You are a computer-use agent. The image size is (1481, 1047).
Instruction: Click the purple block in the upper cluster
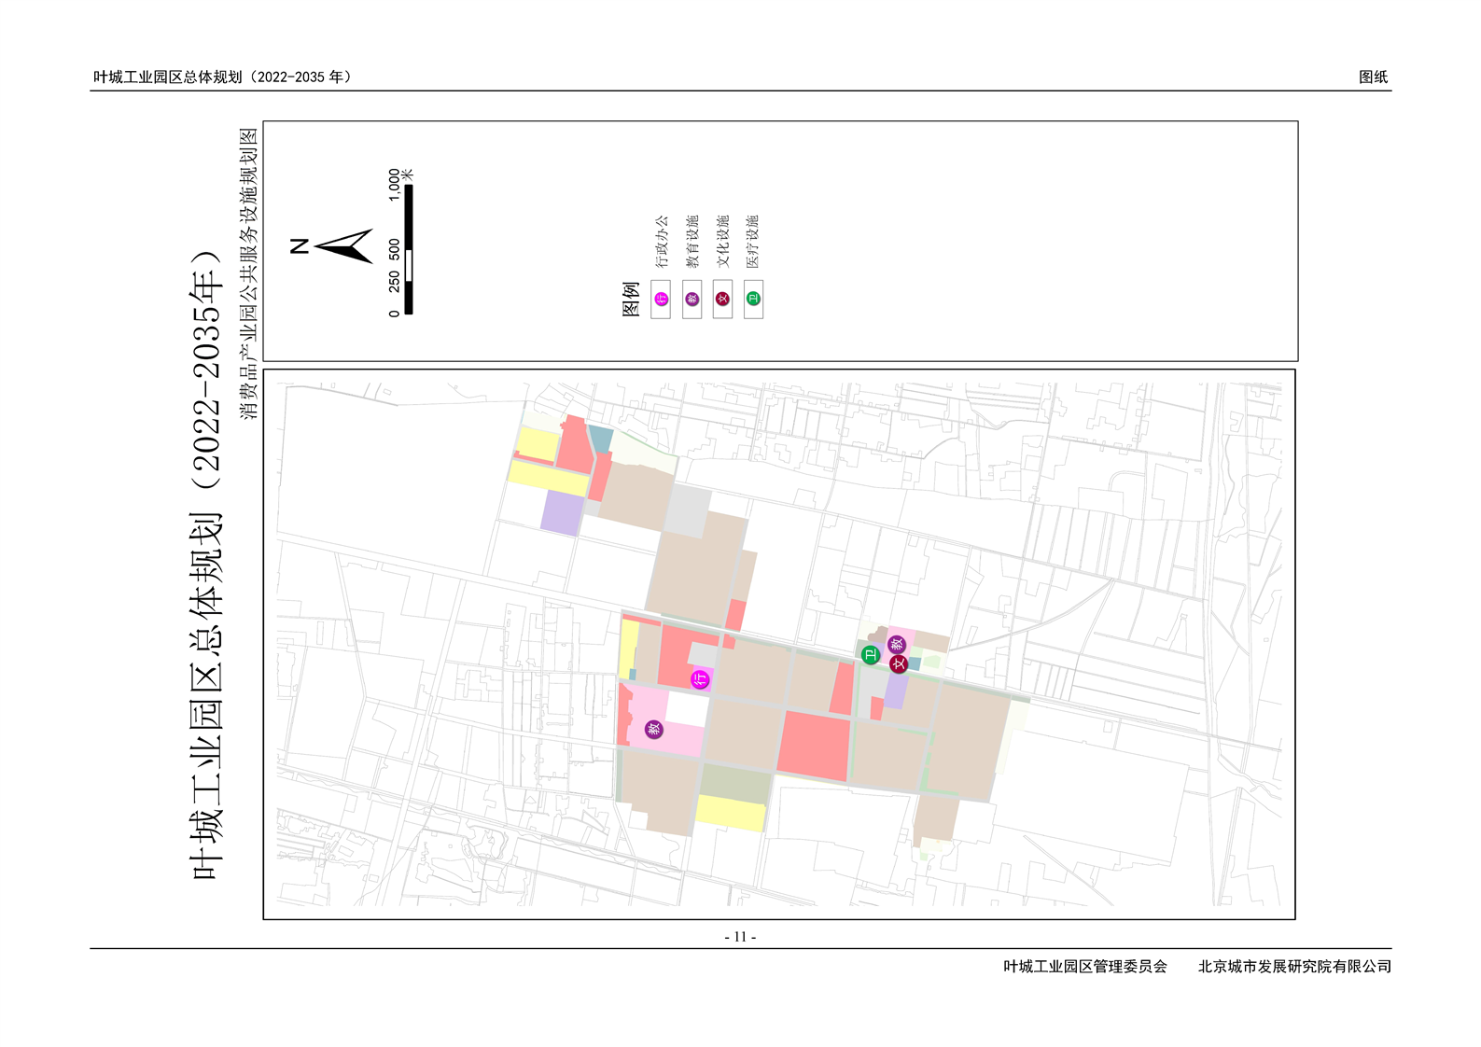563,513
